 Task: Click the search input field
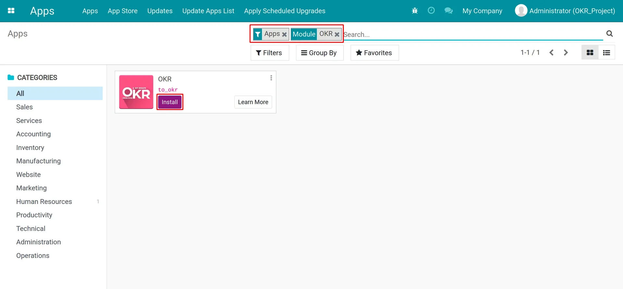473,34
